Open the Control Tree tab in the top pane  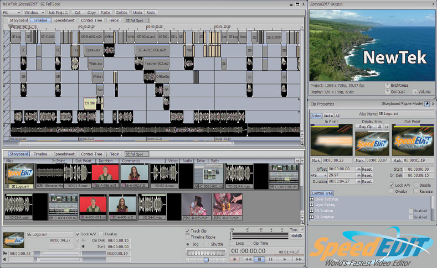91,20
